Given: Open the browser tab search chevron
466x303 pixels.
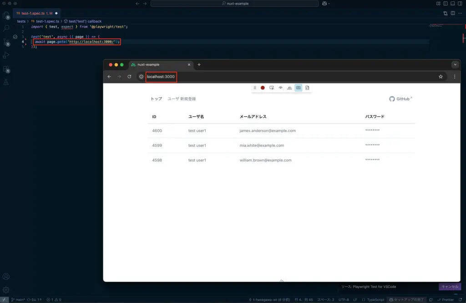Looking at the screenshot, I should [x=455, y=65].
